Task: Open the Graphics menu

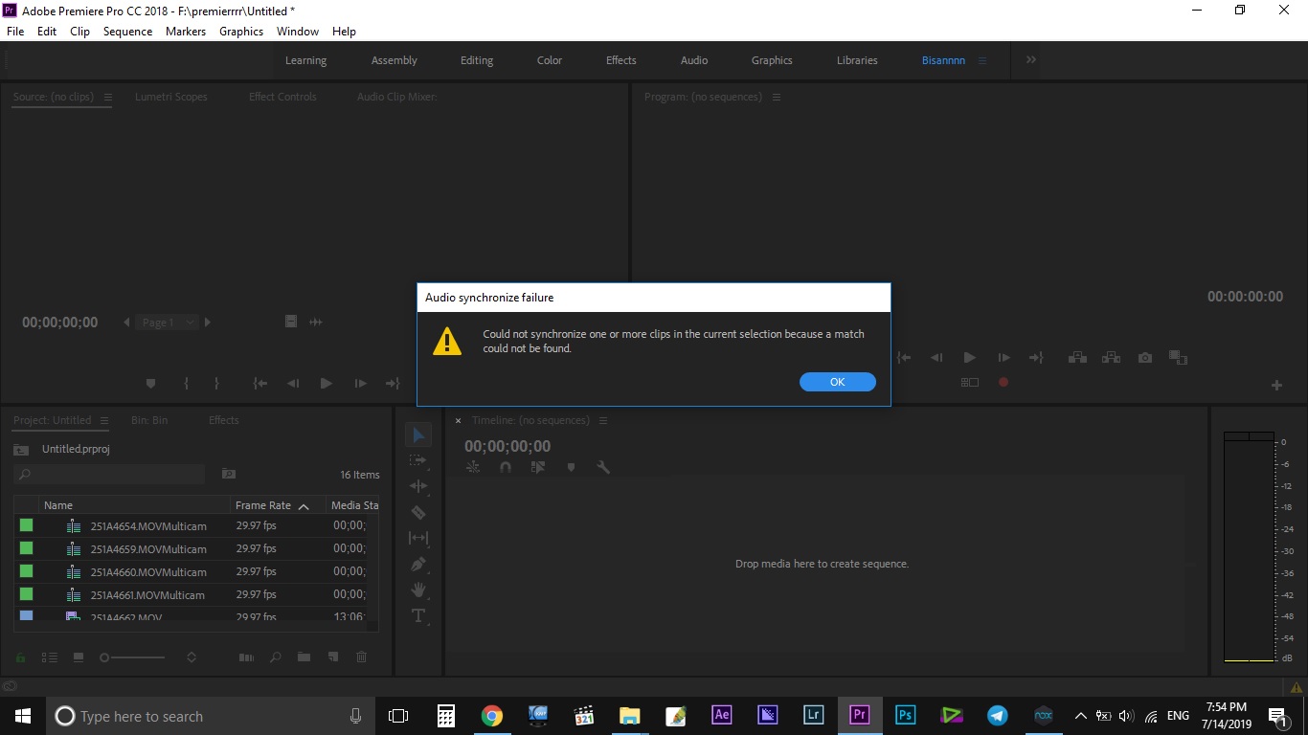Action: pos(241,31)
